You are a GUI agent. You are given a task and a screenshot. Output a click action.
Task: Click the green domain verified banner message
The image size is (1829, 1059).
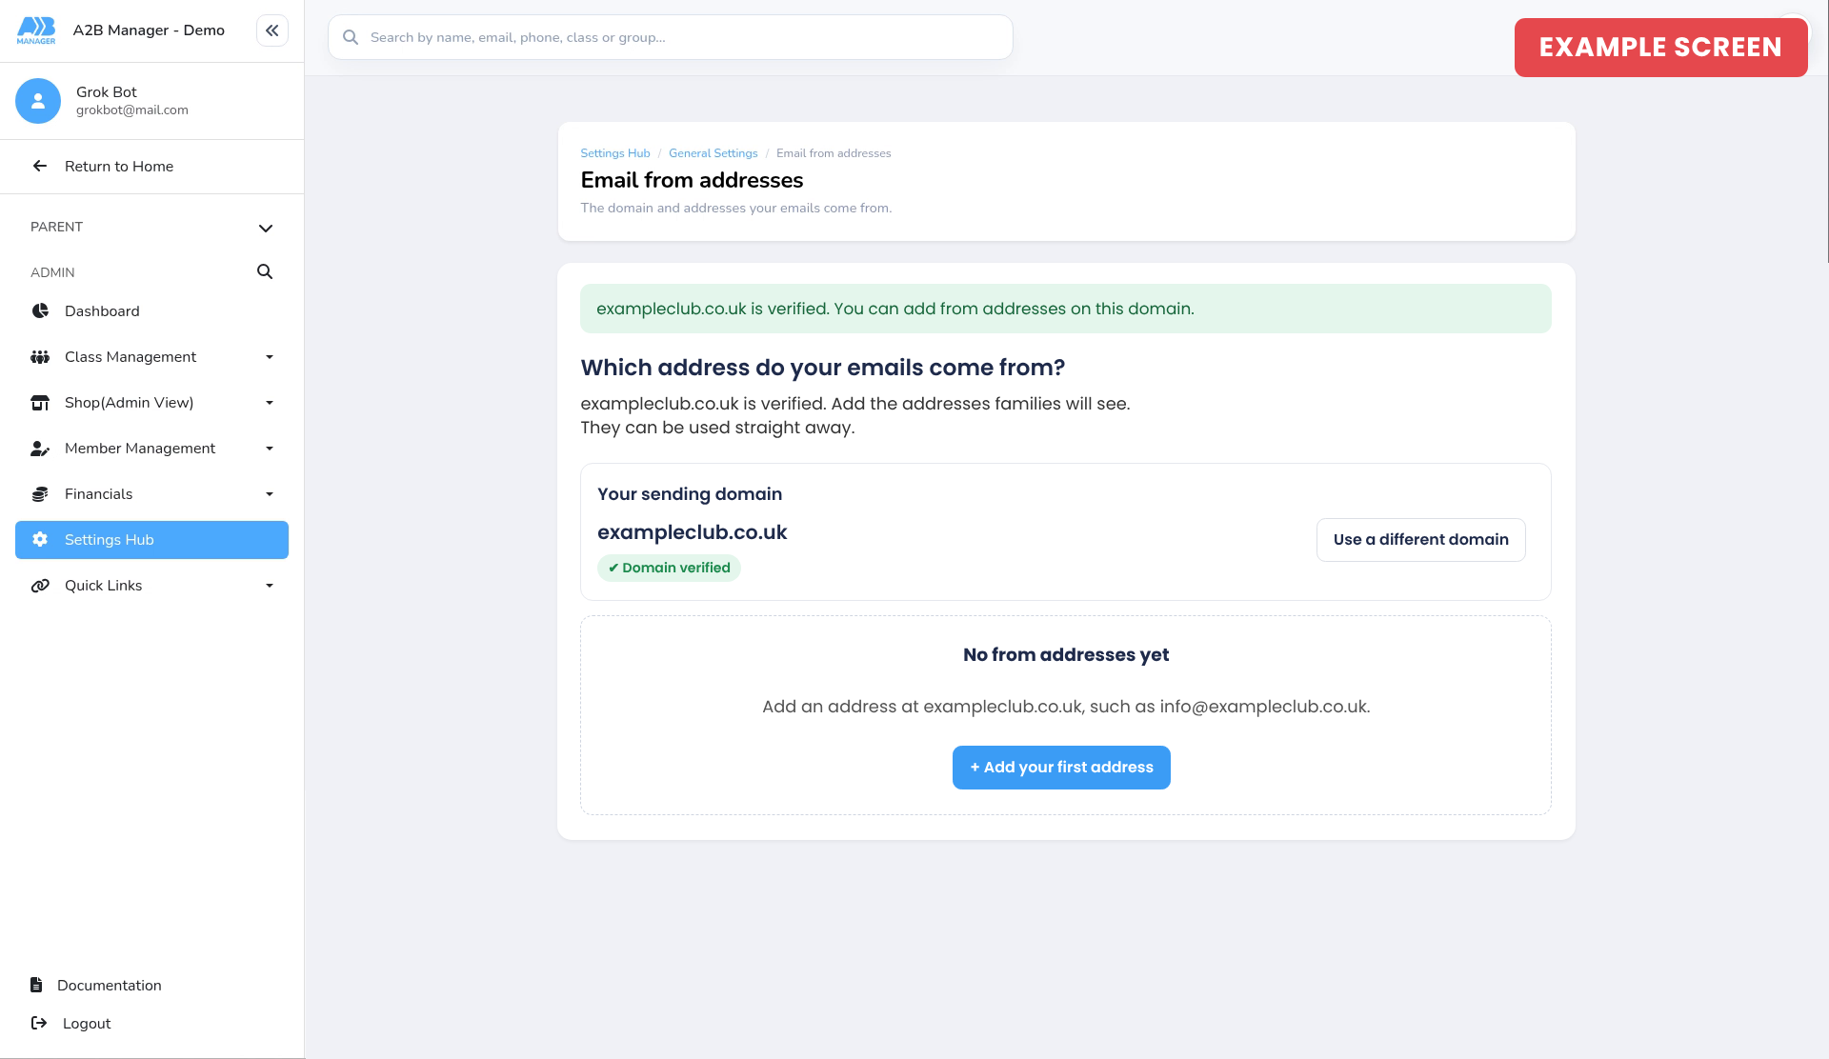[1066, 309]
